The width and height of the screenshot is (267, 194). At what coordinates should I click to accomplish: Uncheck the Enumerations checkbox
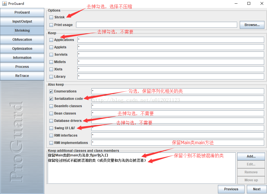coord(51,91)
